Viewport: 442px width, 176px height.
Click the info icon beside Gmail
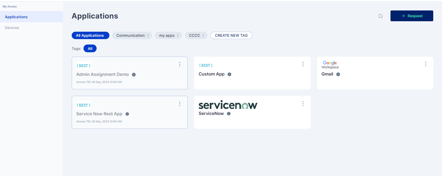338,74
